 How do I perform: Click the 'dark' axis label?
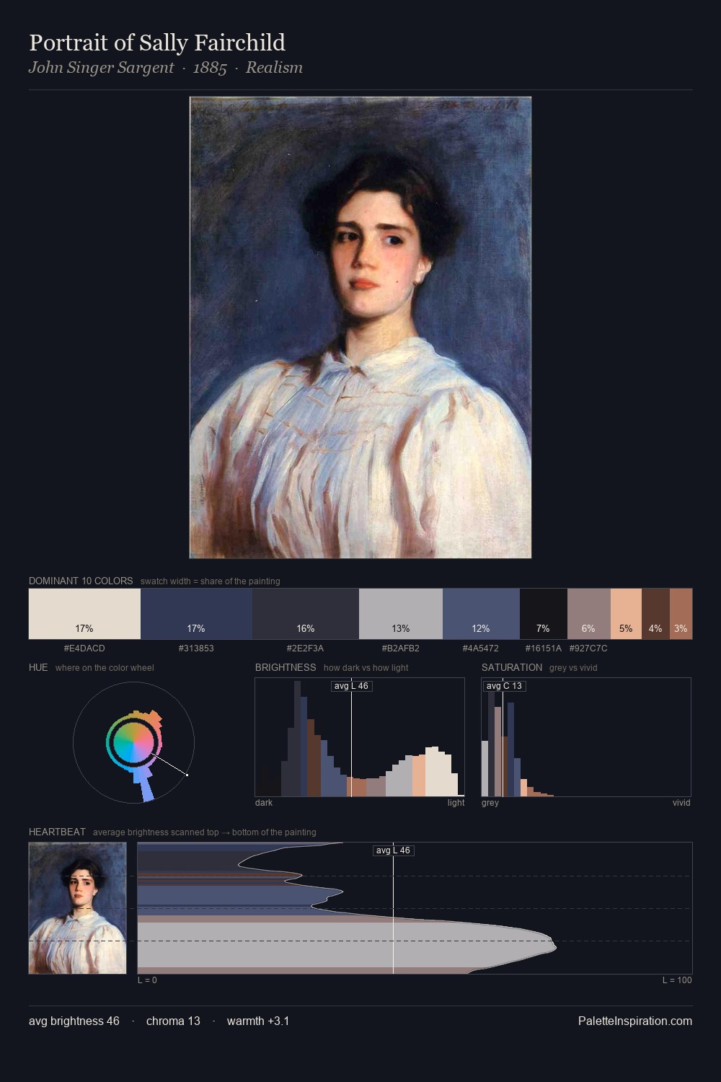pos(264,803)
